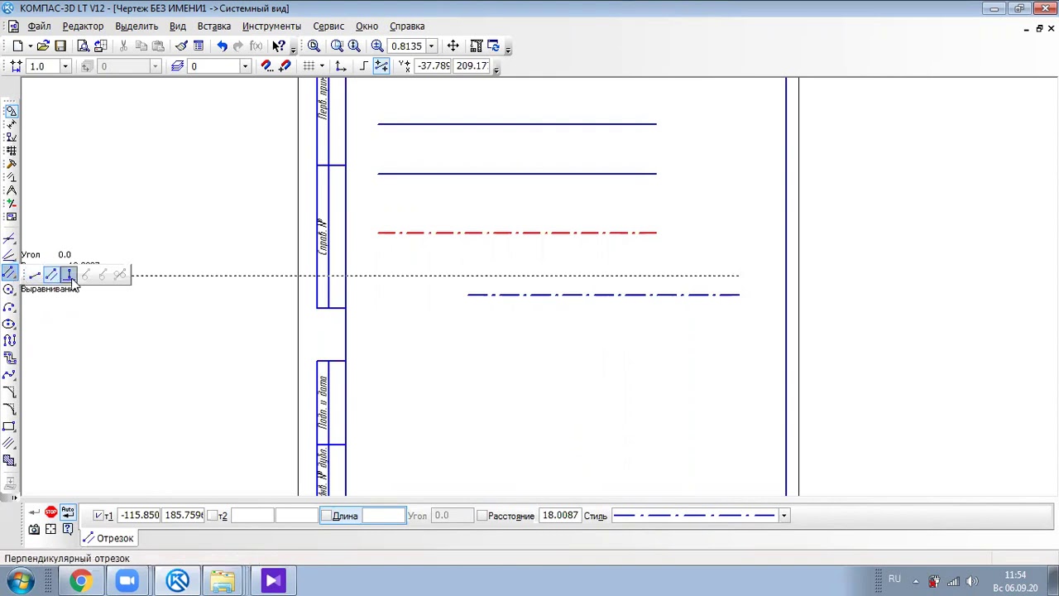1059x596 pixels.
Task: Create a new document via toolbar icon
Action: click(x=17, y=46)
